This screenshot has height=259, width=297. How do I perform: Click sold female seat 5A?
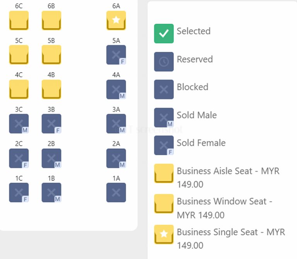(116, 55)
